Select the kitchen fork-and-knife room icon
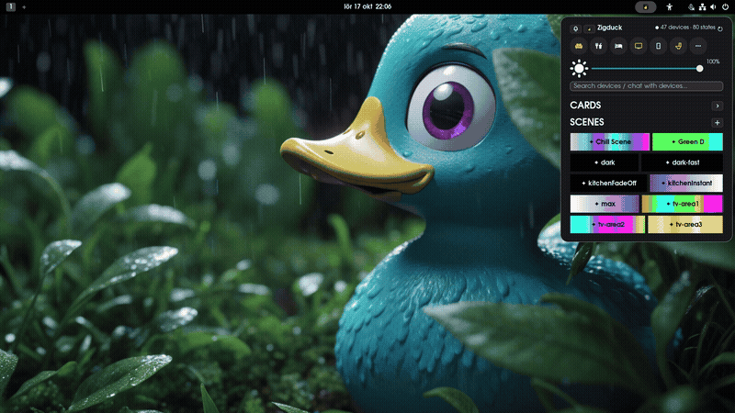The image size is (735, 413). tap(599, 46)
